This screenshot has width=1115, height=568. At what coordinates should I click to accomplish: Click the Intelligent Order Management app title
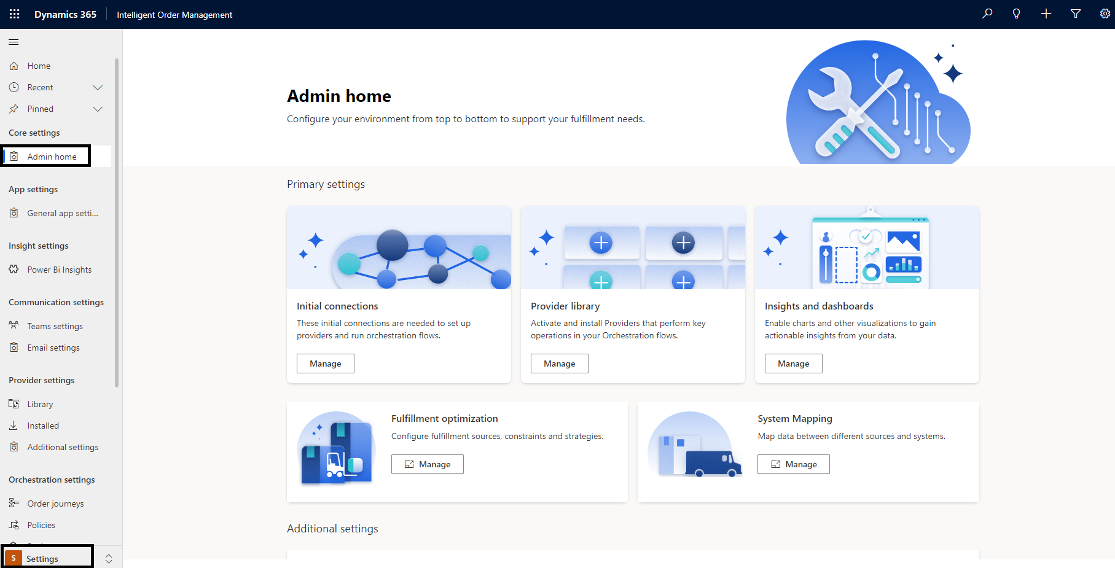[174, 14]
